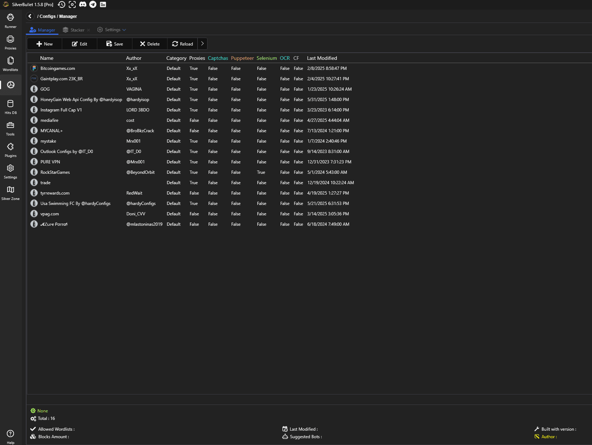Expand more toolbar actions chevron
The width and height of the screenshot is (592, 445).
pos(202,44)
